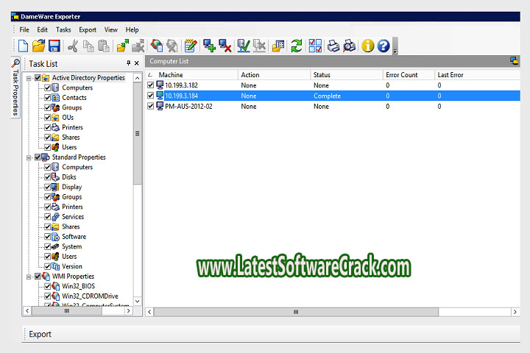This screenshot has width=530, height=353.
Task: Collapse the Standard Properties tree node
Action: click(x=29, y=157)
